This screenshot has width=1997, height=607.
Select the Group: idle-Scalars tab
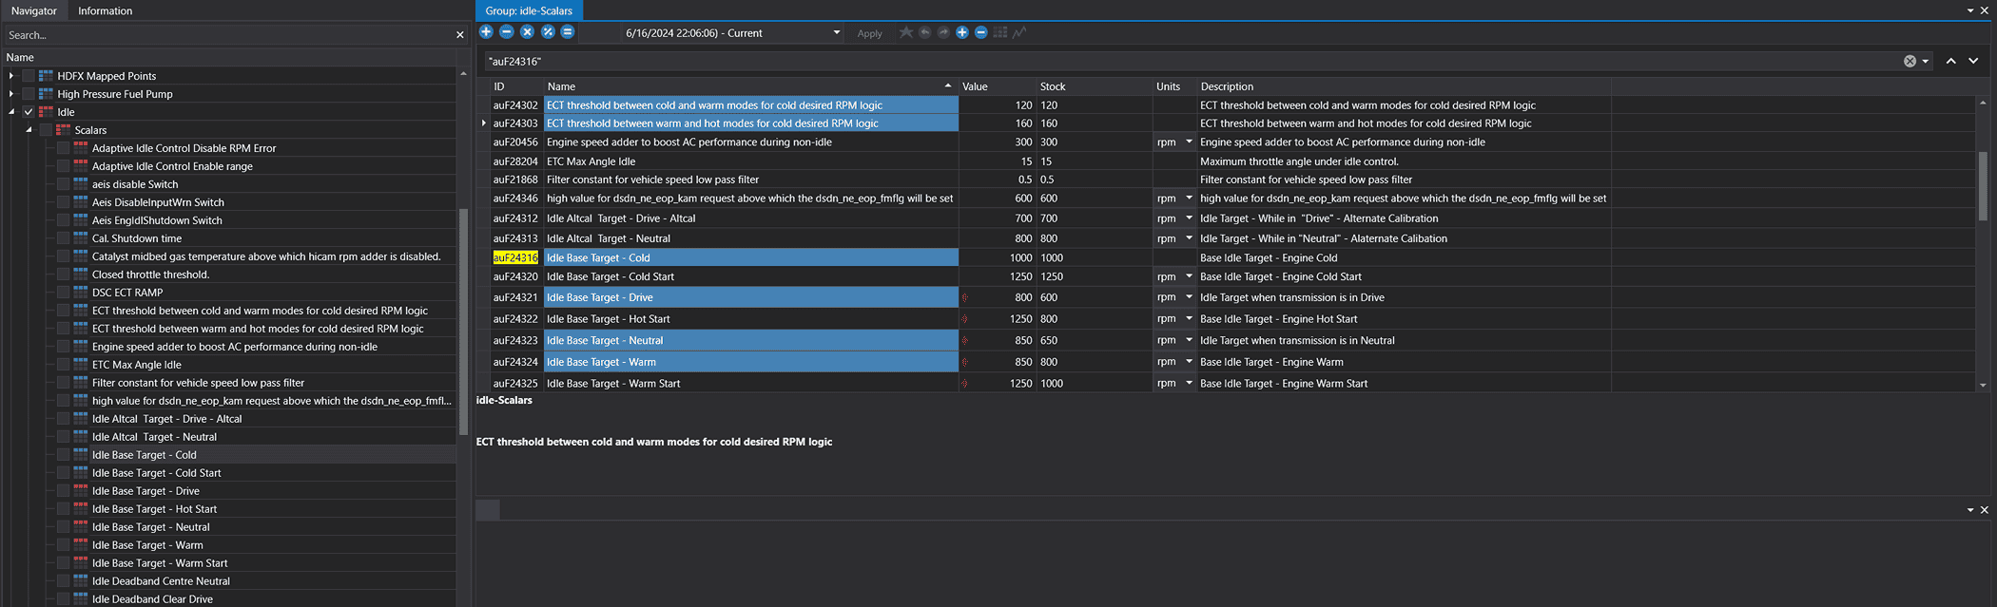[529, 10]
